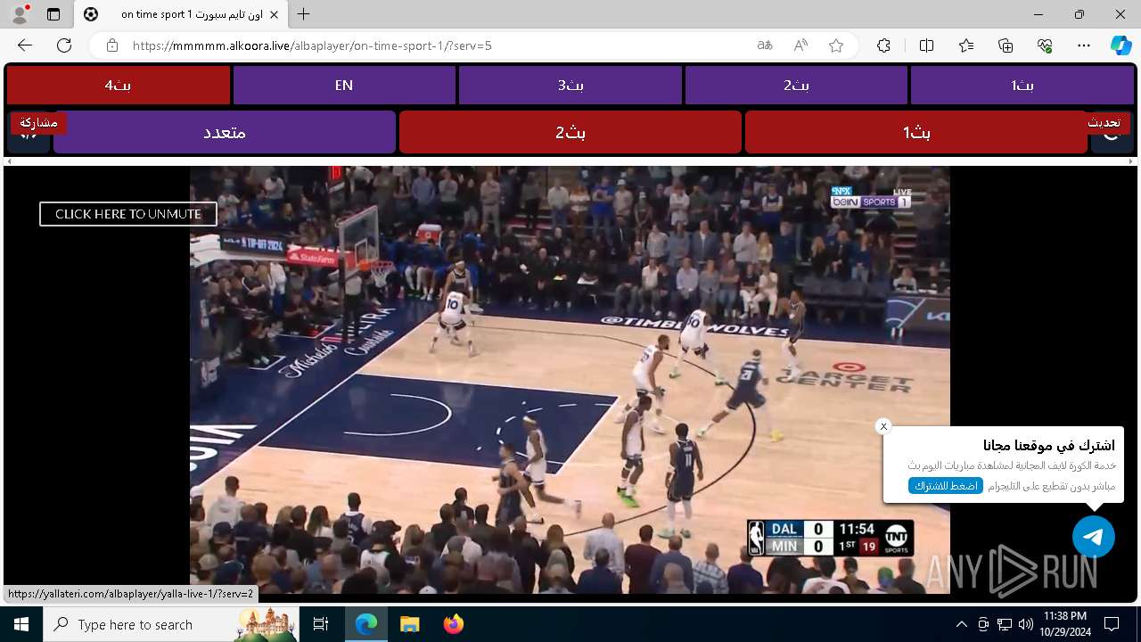Viewport: 1141px width, 642px height.
Task: Select second-row red بث1 button
Action: pyautogui.click(x=916, y=132)
